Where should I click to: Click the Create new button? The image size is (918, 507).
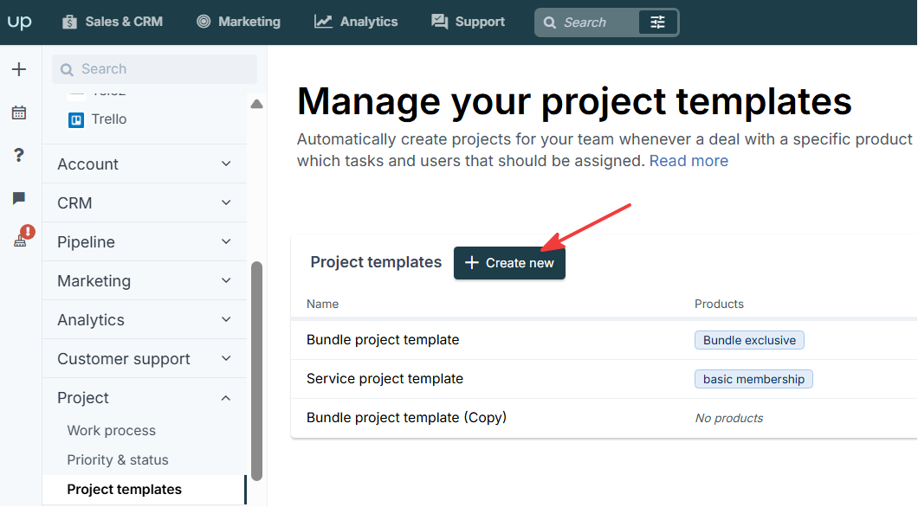509,263
